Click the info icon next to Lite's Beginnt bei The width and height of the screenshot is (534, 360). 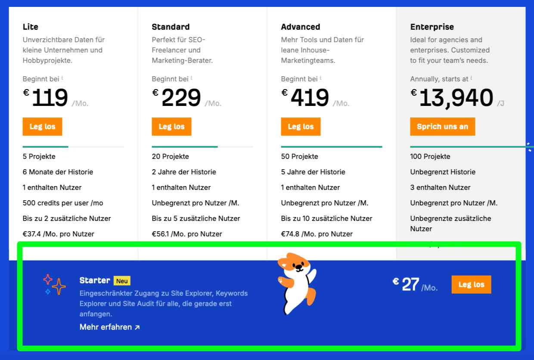click(x=62, y=78)
